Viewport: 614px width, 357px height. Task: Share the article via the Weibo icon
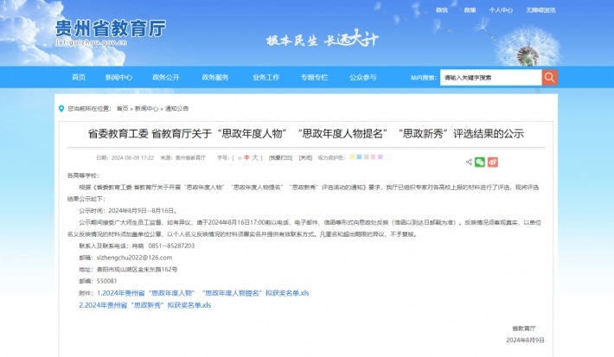(493, 162)
